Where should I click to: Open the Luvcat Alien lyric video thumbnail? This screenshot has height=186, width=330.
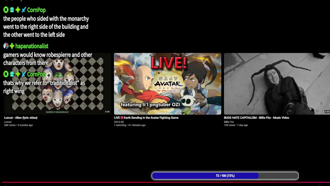tap(57, 84)
